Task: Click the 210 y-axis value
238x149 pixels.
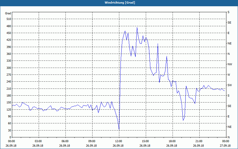Action: (9, 89)
